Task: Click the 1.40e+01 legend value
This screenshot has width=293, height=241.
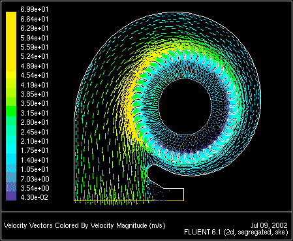Action: click(x=35, y=160)
